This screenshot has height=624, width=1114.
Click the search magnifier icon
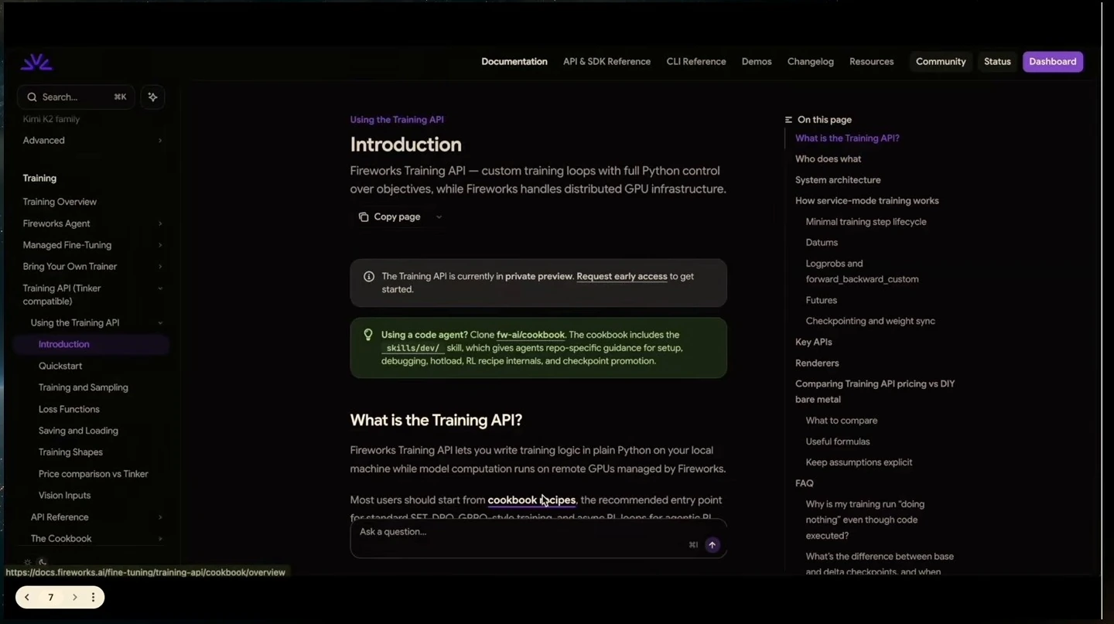[32, 97]
